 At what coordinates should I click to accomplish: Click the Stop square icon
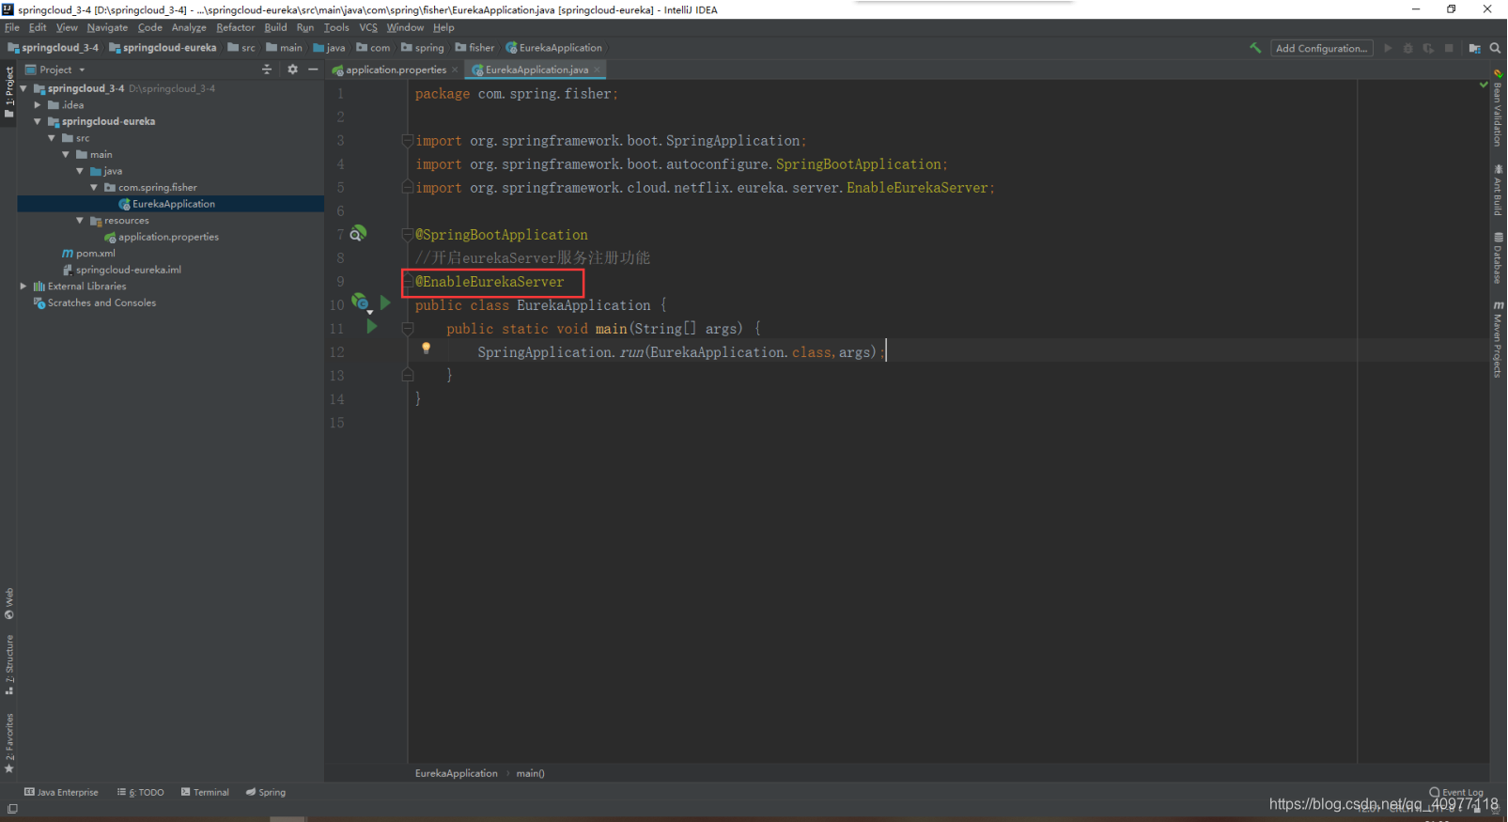click(1449, 48)
